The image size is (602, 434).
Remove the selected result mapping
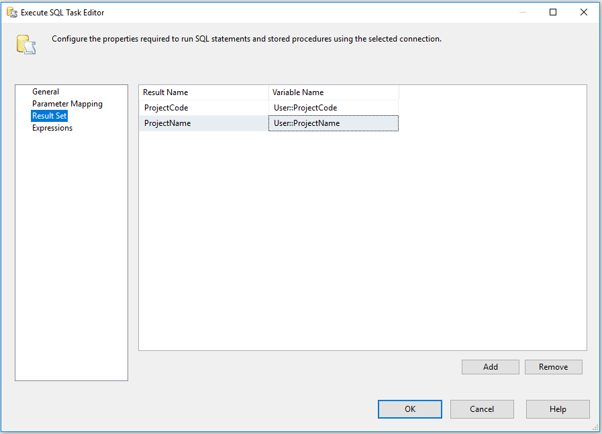tap(553, 366)
